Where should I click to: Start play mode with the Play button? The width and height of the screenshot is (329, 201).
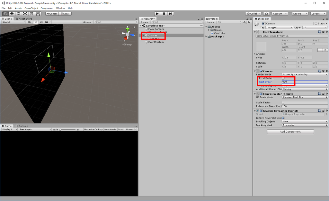(x=157, y=14)
